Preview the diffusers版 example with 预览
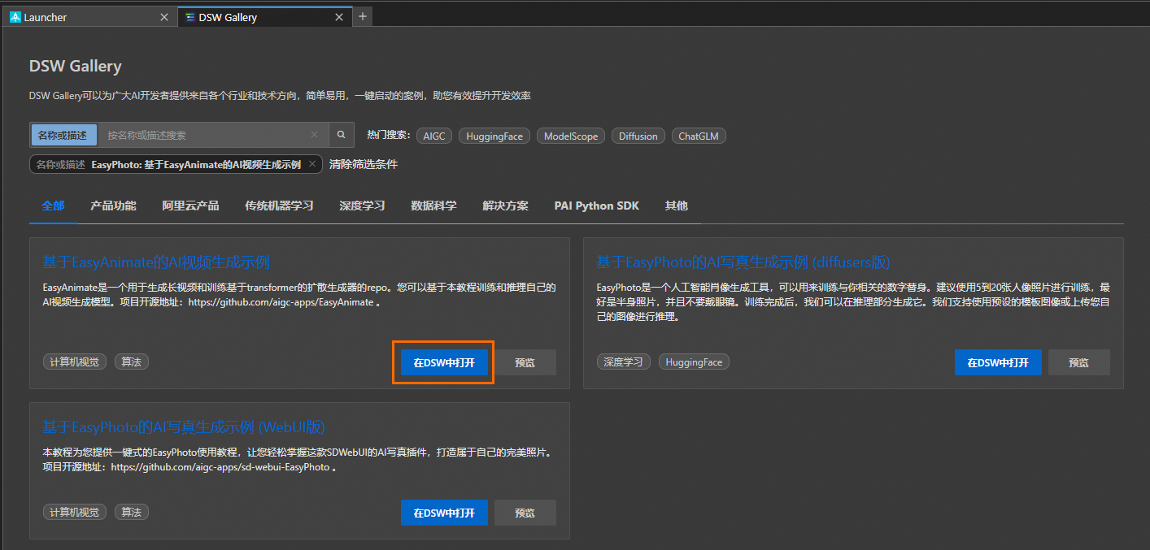 tap(1079, 362)
